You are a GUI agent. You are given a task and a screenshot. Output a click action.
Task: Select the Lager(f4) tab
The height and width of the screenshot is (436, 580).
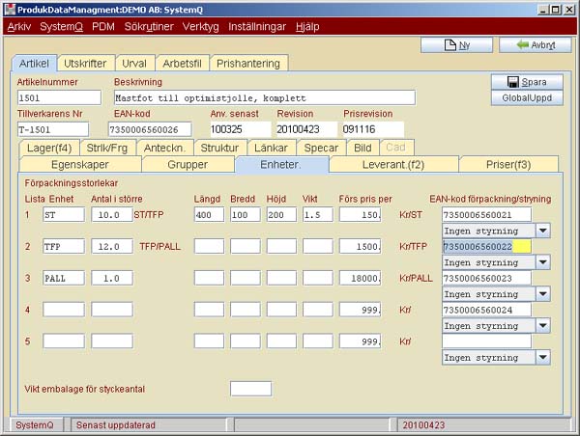pyautogui.click(x=50, y=148)
